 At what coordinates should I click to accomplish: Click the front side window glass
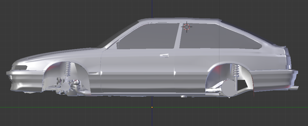pos(148,36)
